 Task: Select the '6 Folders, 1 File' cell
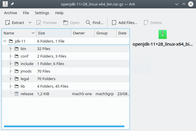(x=51, y=41)
